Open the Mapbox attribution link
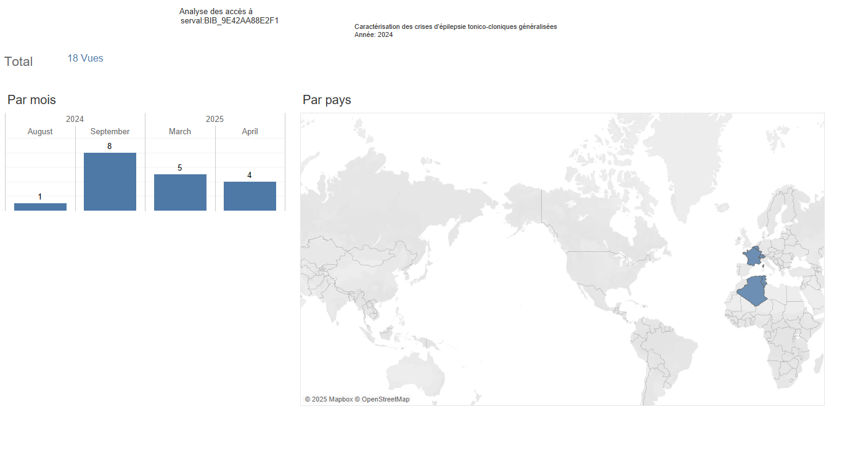Image resolution: width=842 pixels, height=473 pixels. 328,399
